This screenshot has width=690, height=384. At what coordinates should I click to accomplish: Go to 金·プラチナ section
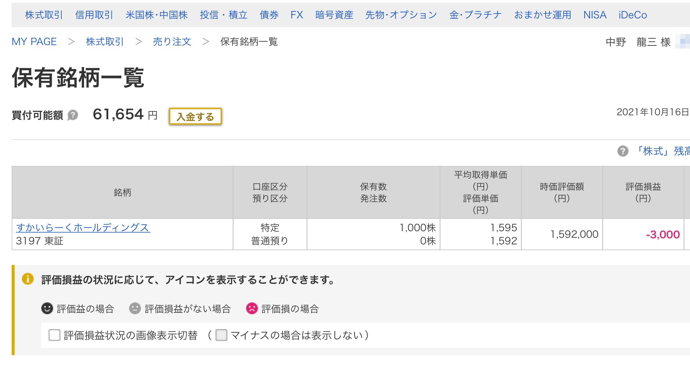tap(476, 15)
